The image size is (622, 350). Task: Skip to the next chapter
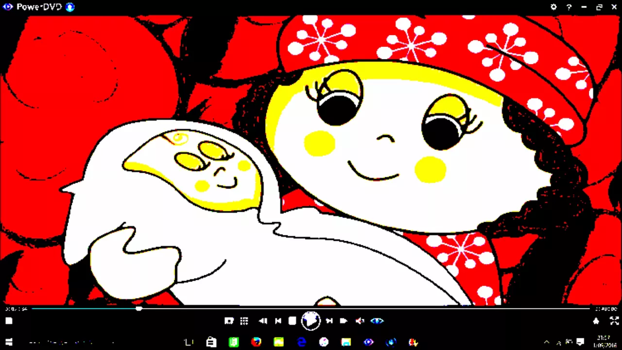(329, 321)
